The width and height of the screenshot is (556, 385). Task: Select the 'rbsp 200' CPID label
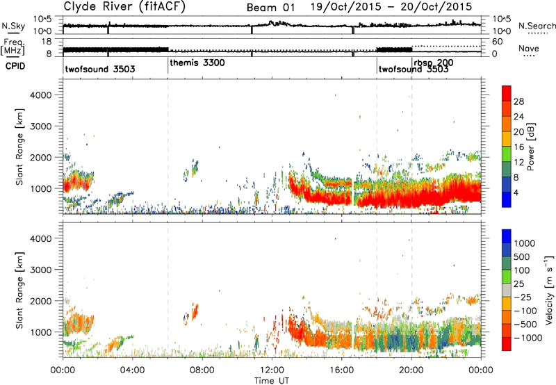(x=433, y=63)
